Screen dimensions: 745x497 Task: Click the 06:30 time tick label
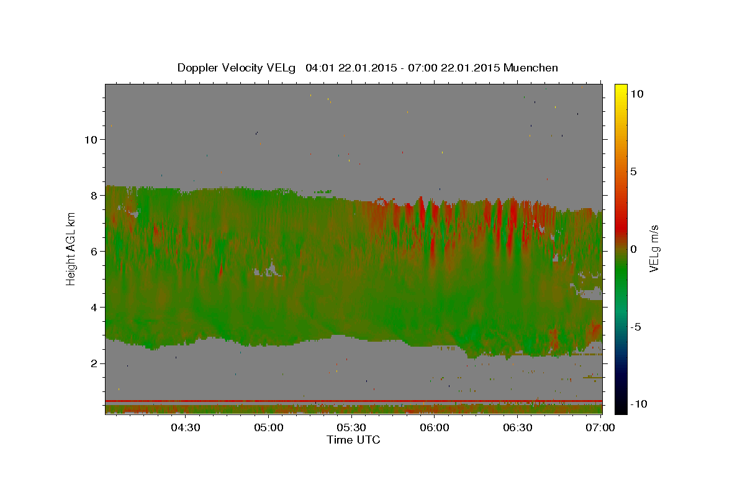tap(518, 427)
